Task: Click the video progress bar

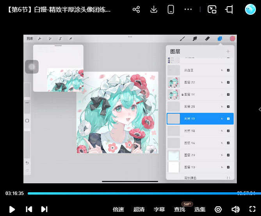Action: tap(144, 193)
